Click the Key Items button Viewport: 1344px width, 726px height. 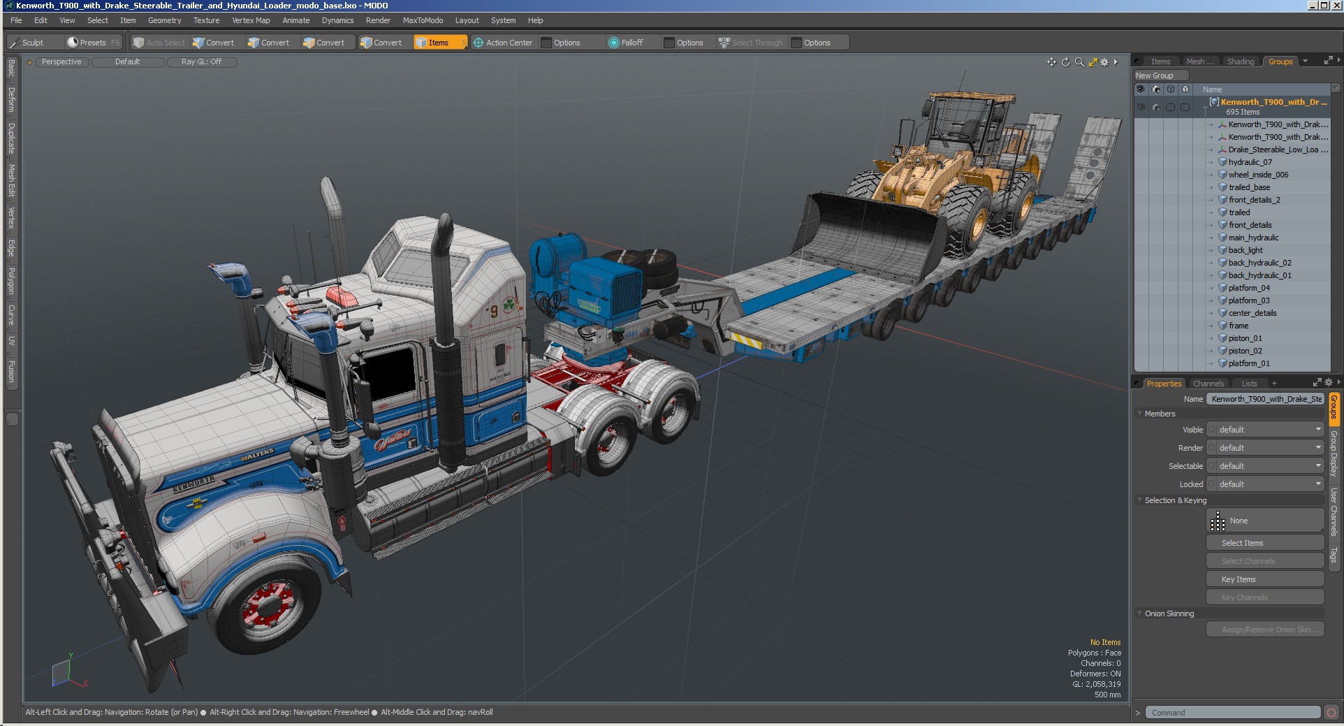pos(1265,579)
